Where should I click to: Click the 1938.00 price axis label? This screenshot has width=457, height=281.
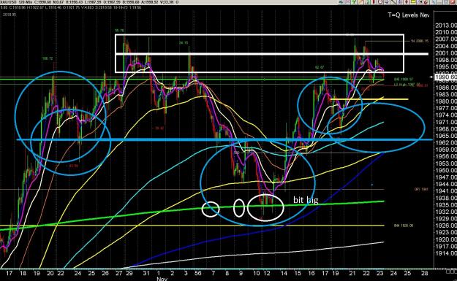point(446,198)
